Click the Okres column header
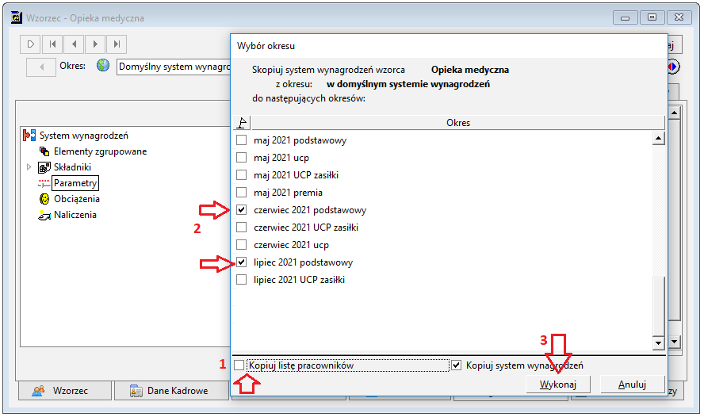Image resolution: width=704 pixels, height=417 pixels. 458,123
